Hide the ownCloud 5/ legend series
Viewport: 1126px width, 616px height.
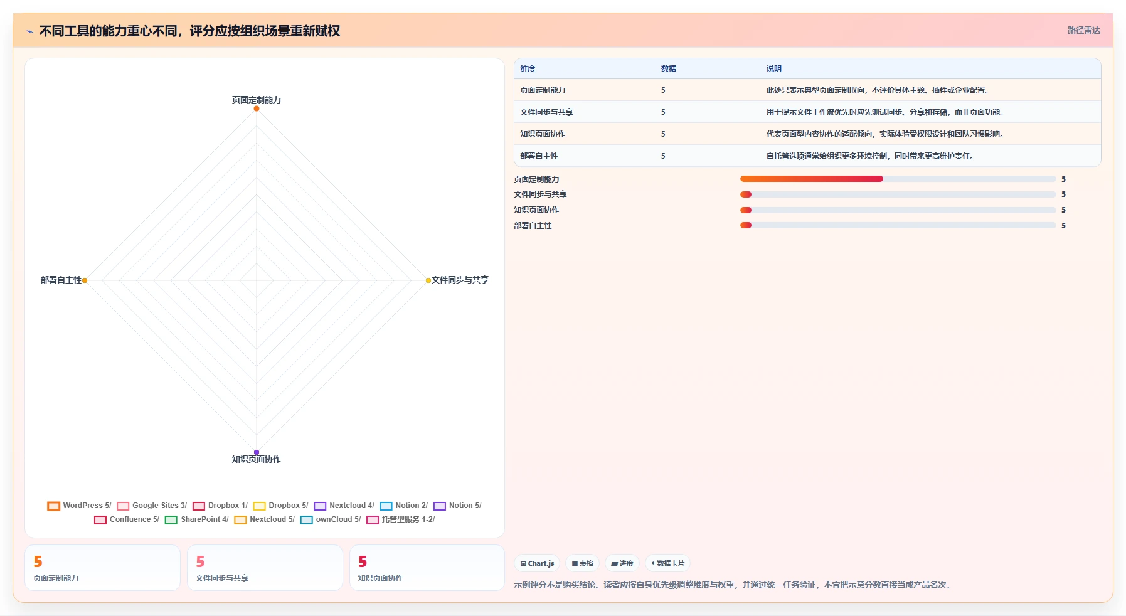pyautogui.click(x=331, y=519)
